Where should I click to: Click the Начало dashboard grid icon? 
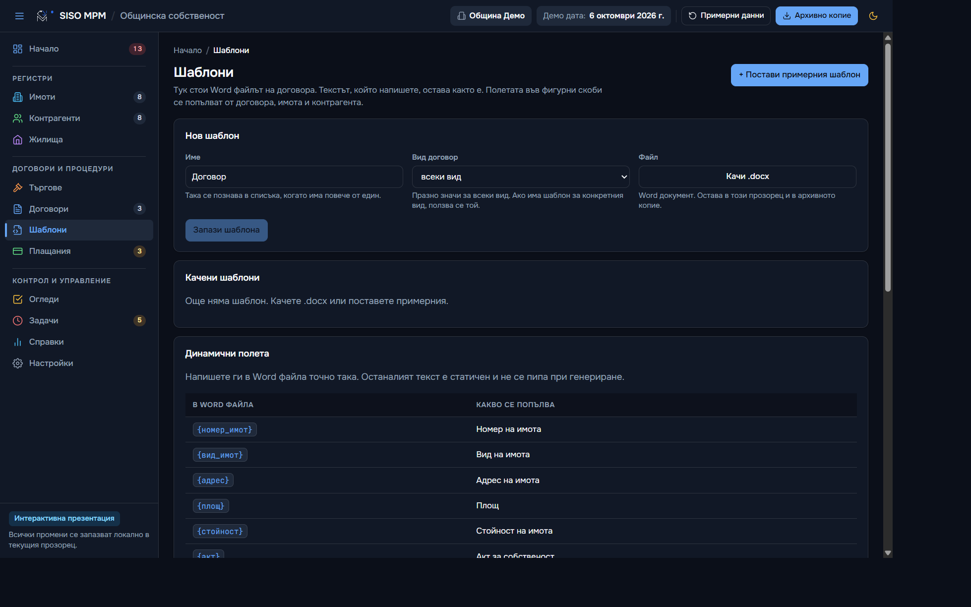coord(18,49)
